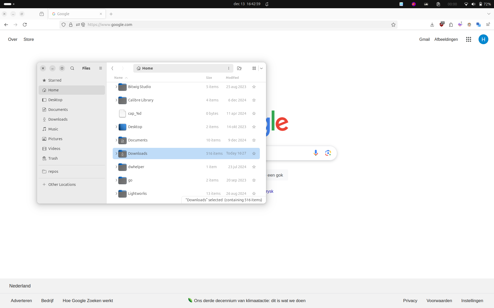The image size is (494, 308).
Task: Star the Downloads folder row
Action: pyautogui.click(x=254, y=153)
